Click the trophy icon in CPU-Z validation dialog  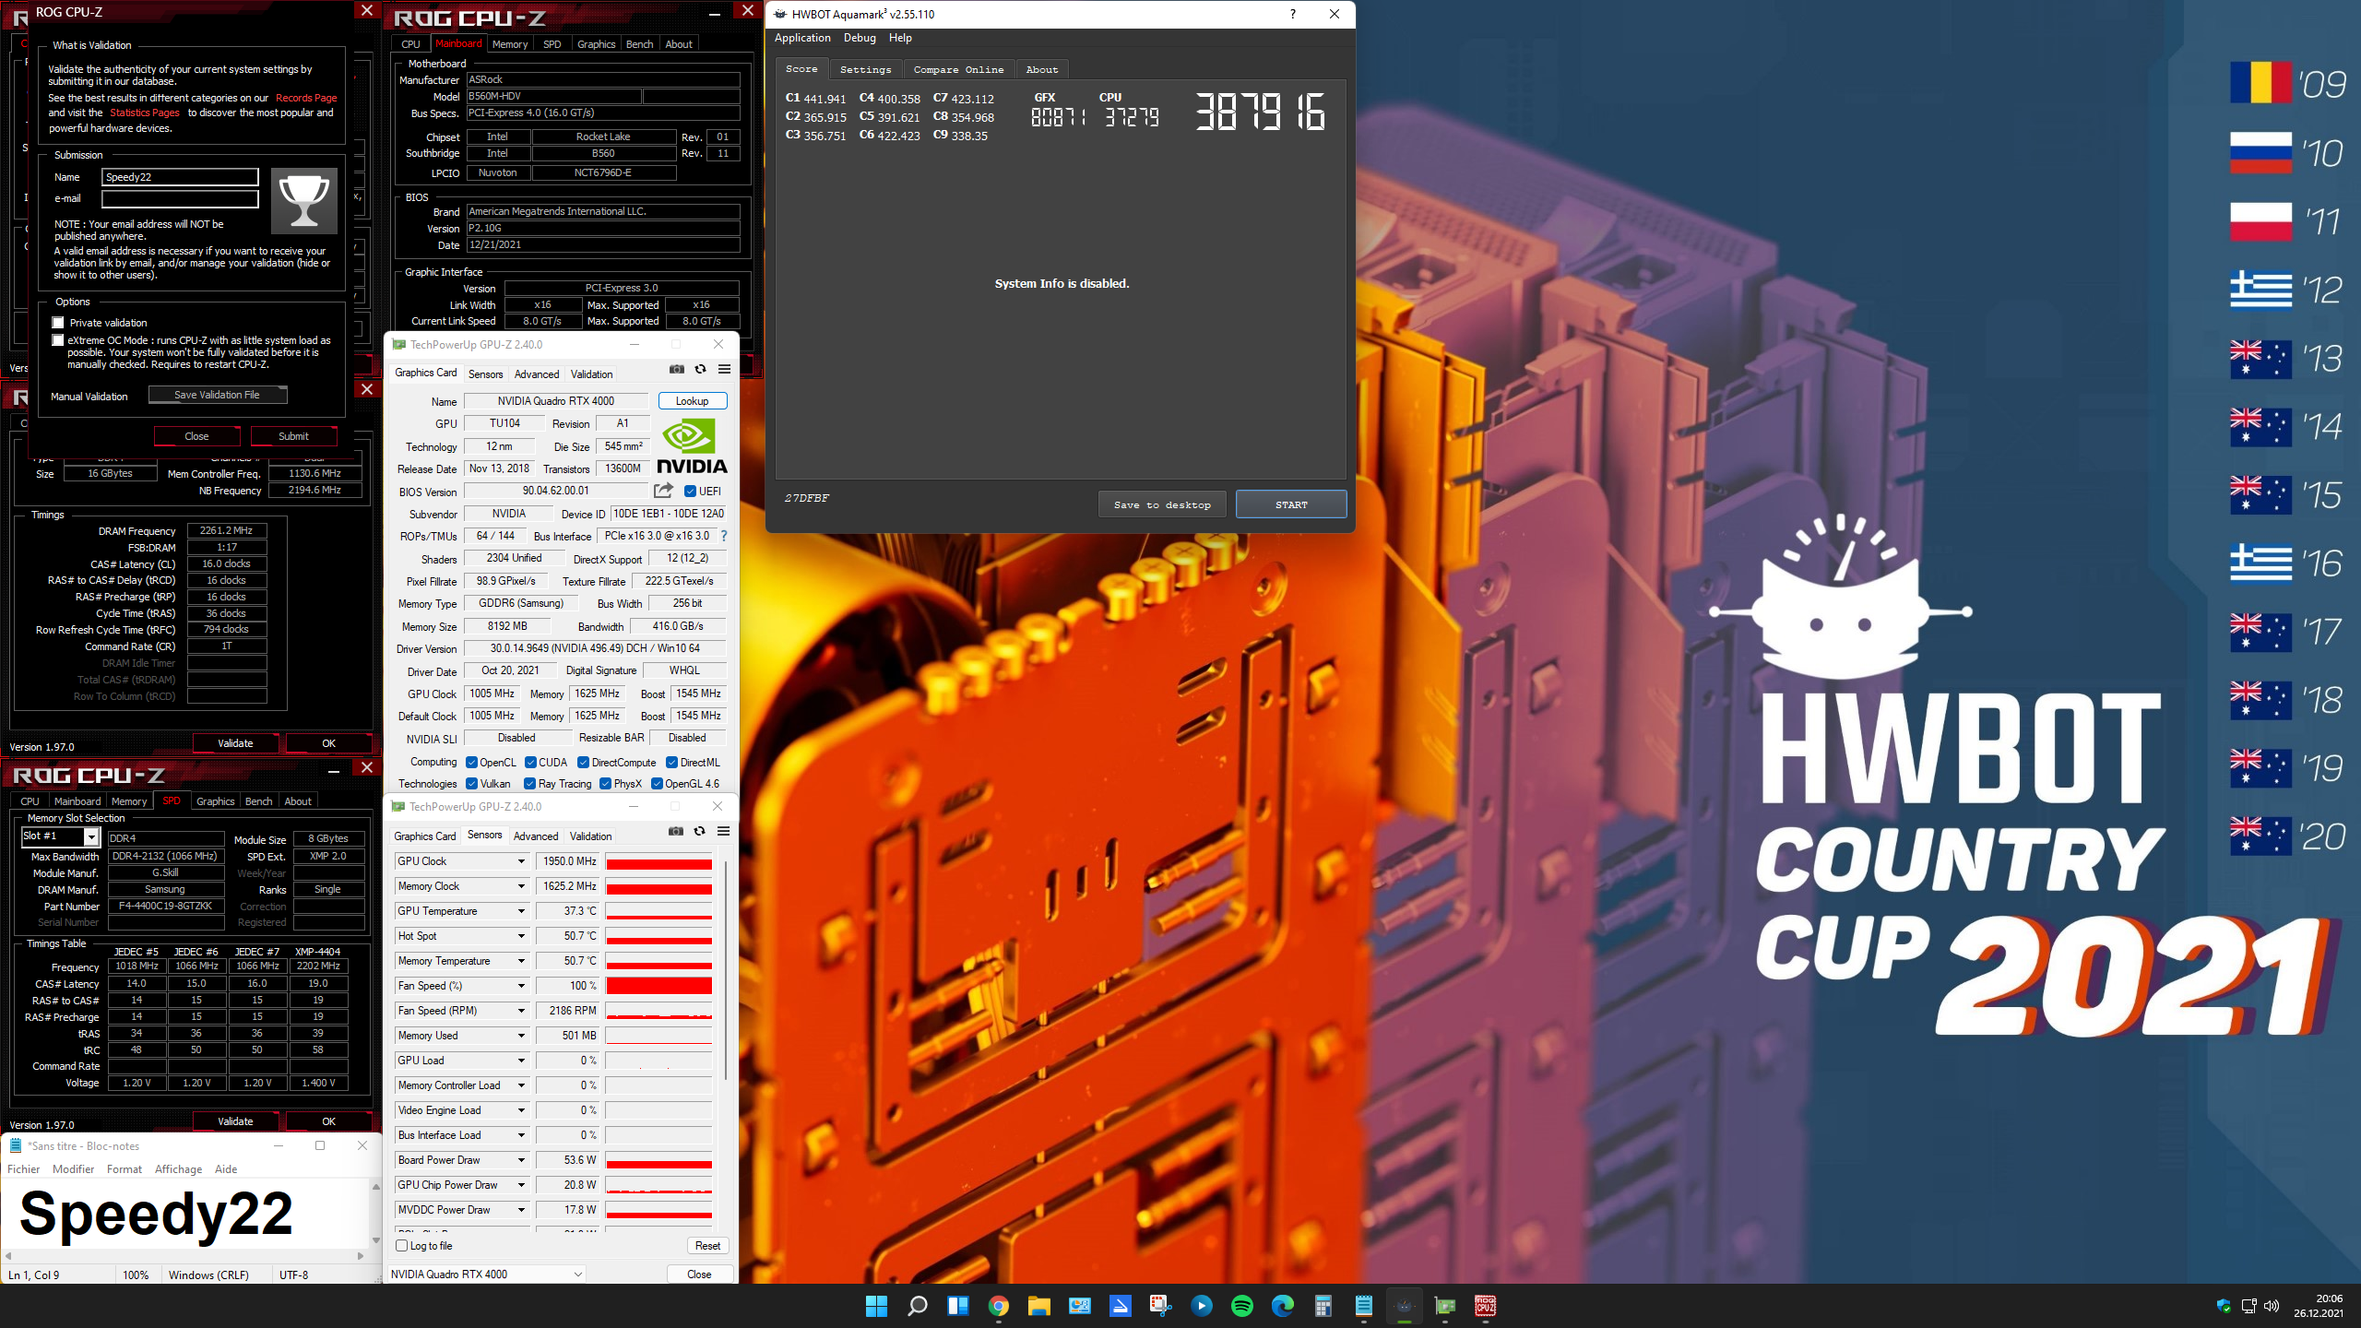304,200
